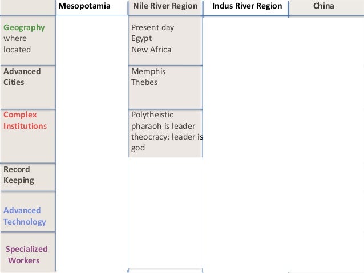Select the empty Mesopotamia Advanced Cities cell
Image resolution: width=364 pixels, height=273 pixels.
click(92, 87)
